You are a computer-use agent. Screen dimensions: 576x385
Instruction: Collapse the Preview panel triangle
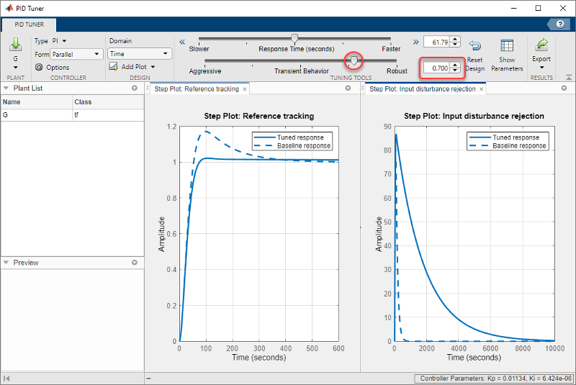tap(6, 263)
